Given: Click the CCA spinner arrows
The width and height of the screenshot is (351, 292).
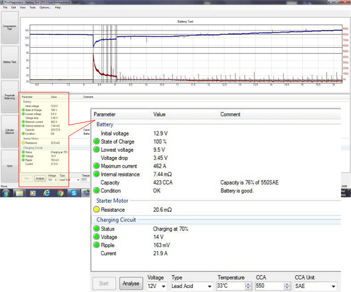Looking at the screenshot, I should click(287, 286).
